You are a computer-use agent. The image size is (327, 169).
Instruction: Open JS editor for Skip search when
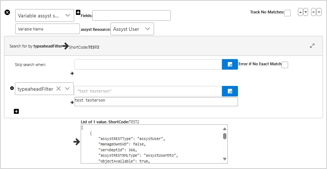click(230, 64)
